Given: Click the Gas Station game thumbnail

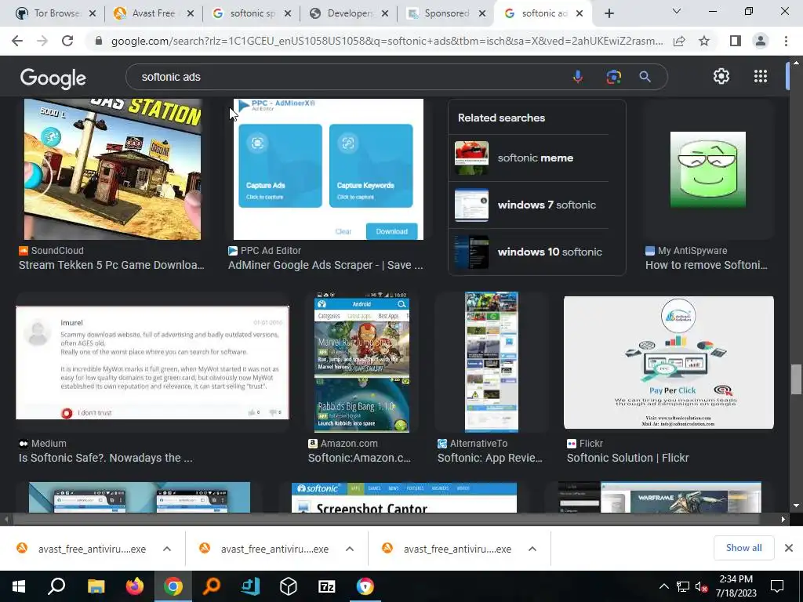Looking at the screenshot, I should (112, 169).
